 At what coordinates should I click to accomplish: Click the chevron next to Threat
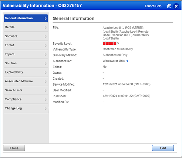coord(45,45)
